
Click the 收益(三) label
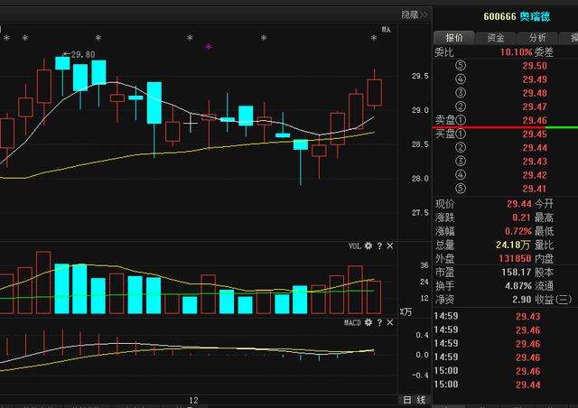click(554, 300)
